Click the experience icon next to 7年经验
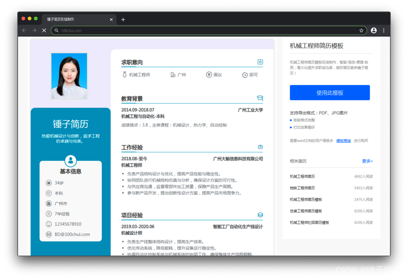408x279 pixels. click(49, 214)
